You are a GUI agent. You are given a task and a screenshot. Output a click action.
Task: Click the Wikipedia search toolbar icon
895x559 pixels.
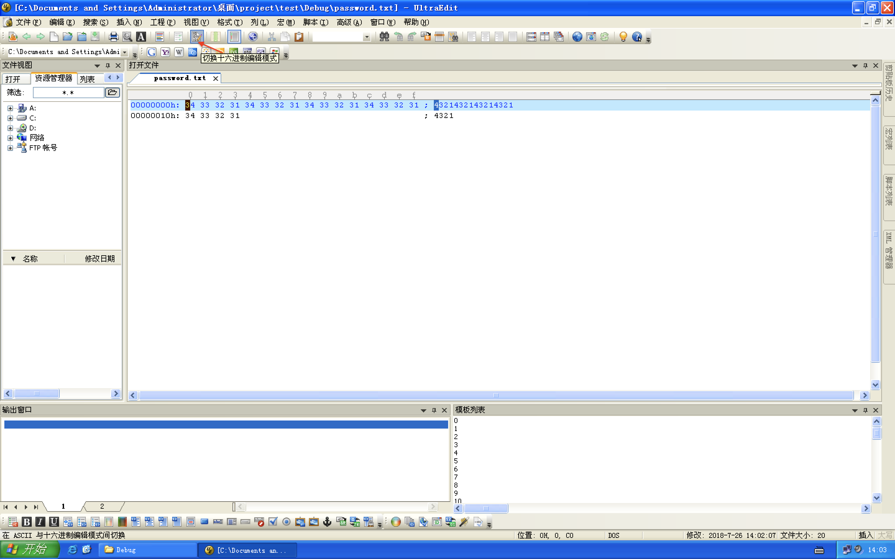pos(179,52)
